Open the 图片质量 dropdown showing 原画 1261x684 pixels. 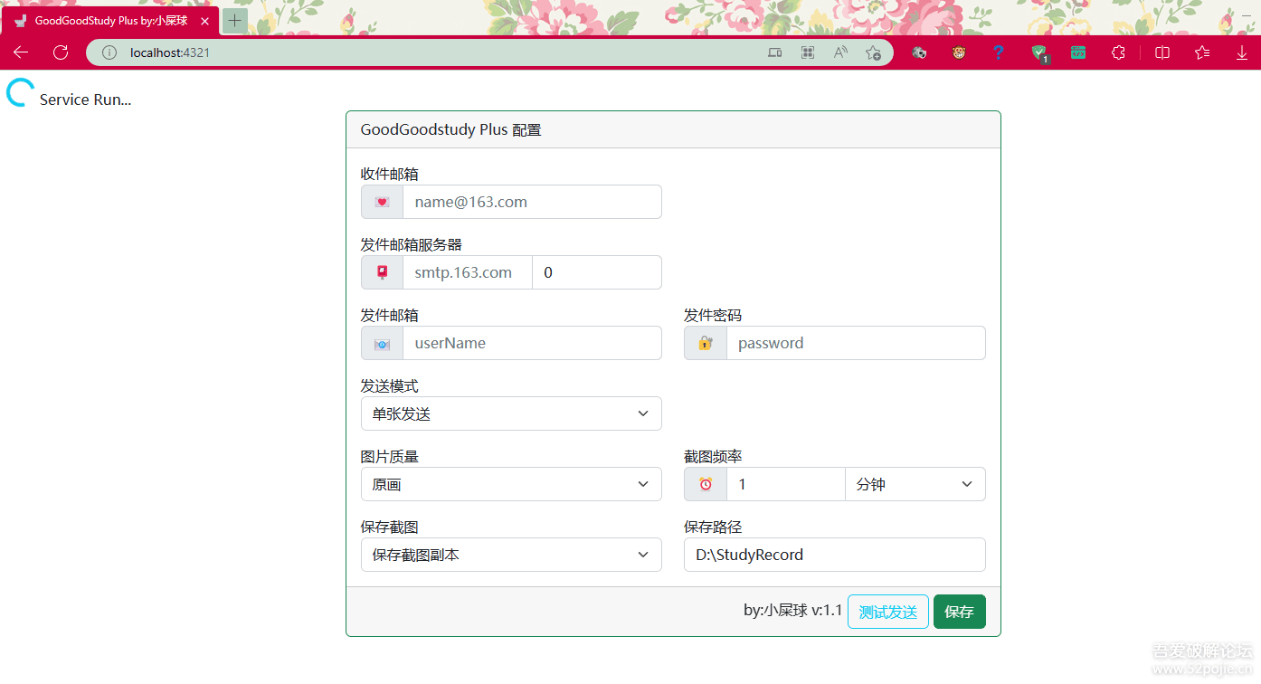tap(511, 484)
